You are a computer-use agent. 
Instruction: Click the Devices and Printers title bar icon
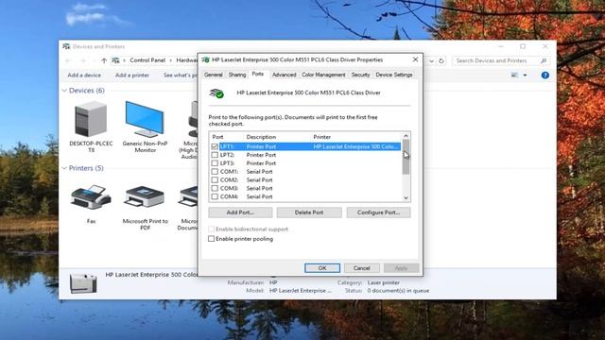point(66,46)
